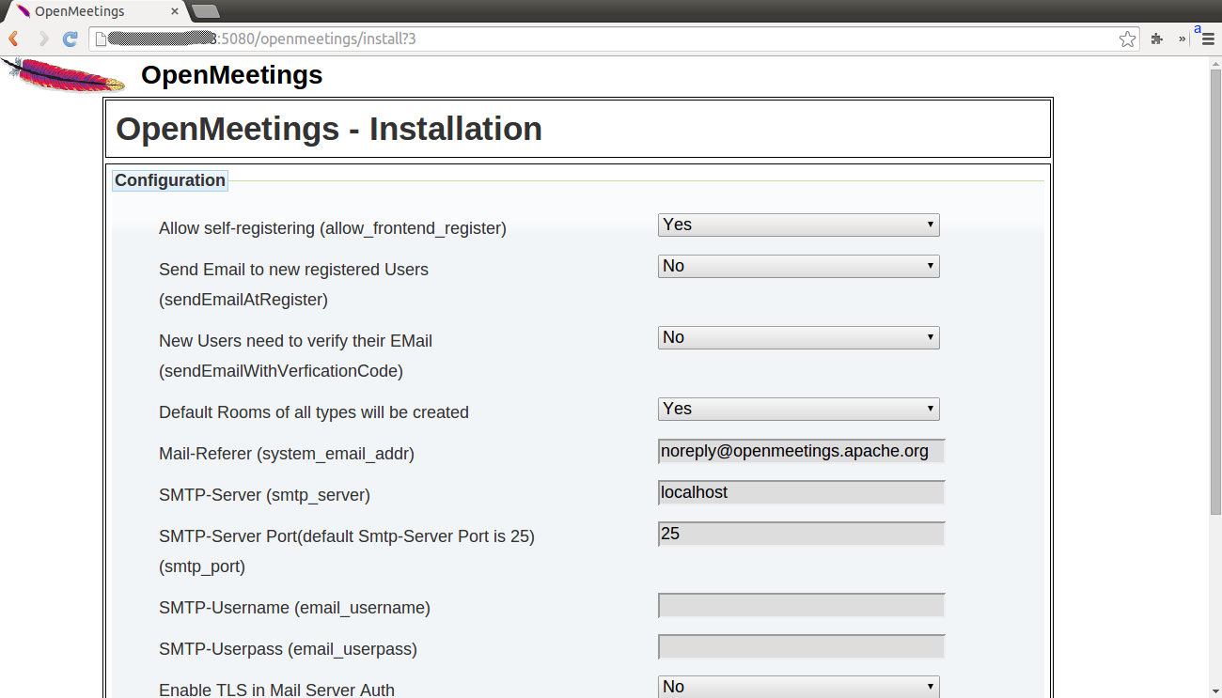The image size is (1222, 698).
Task: Open verify EMail dropdown
Action: pyautogui.click(x=798, y=337)
